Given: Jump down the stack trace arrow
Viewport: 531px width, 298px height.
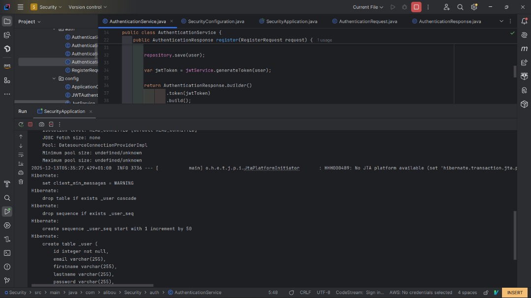Looking at the screenshot, I should pyautogui.click(x=21, y=146).
